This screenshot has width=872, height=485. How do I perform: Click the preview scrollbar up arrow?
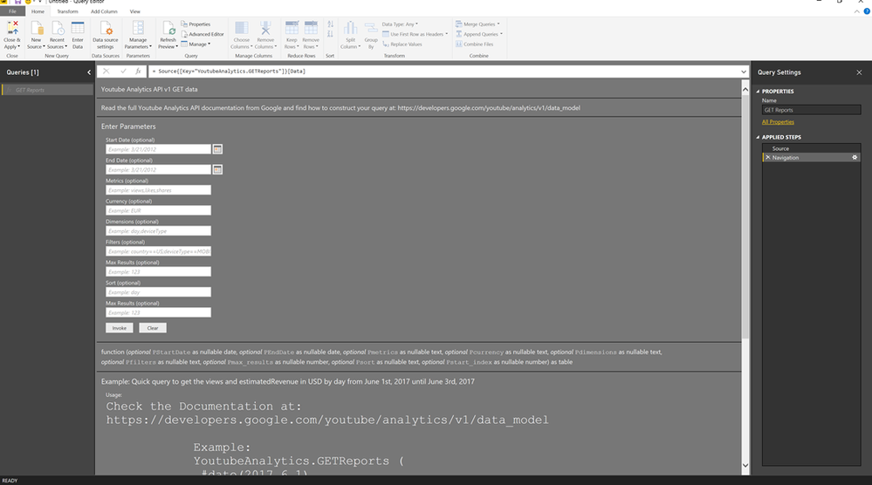tap(745, 90)
